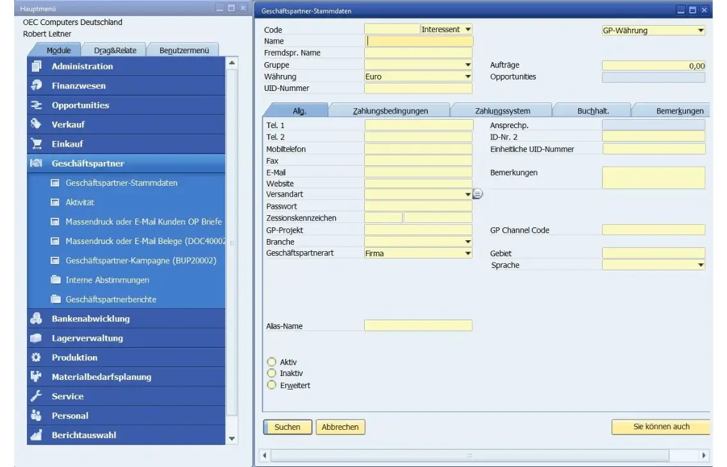
Task: Expand the GP-Währung dropdown
Action: 700,30
